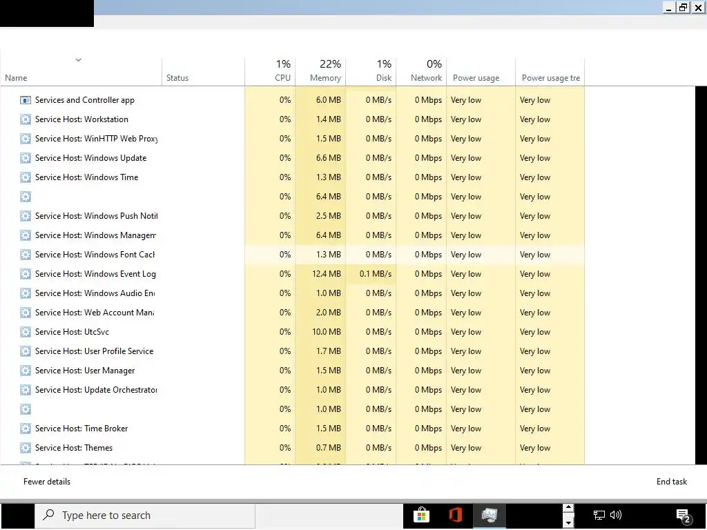This screenshot has height=530, width=707.
Task: Open the Office app in the taskbar
Action: pos(456,515)
